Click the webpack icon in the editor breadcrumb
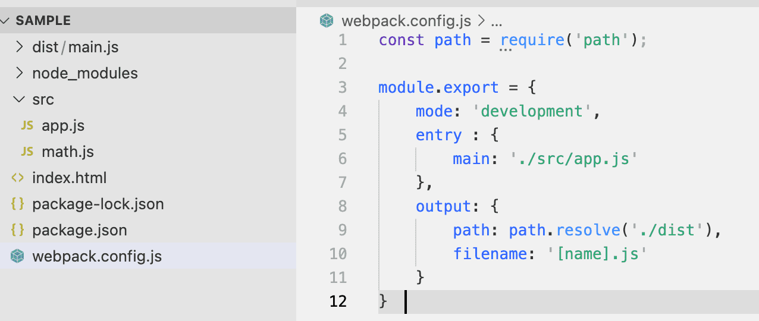This screenshot has height=321, width=759. click(x=327, y=21)
